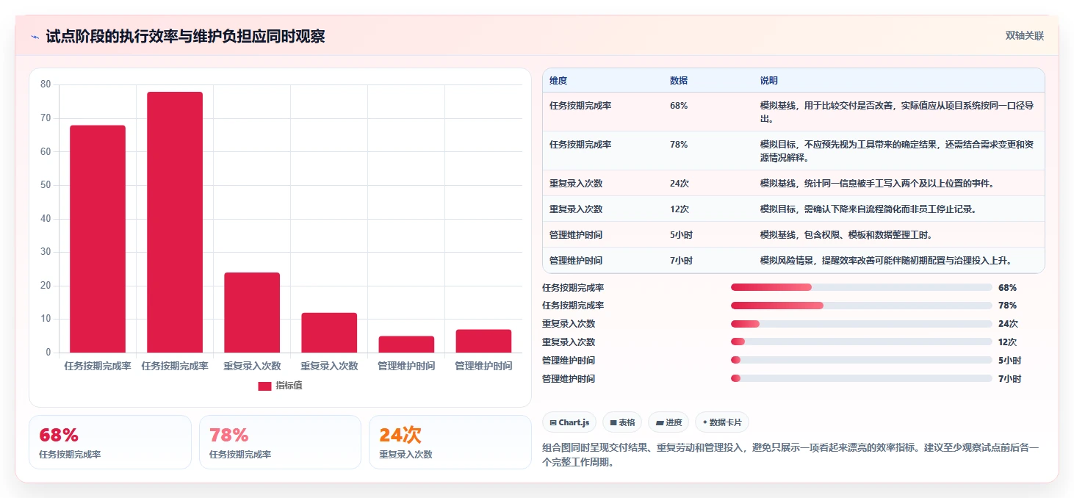Click the chart bar reaching 24
The image size is (1074, 498).
point(252,312)
